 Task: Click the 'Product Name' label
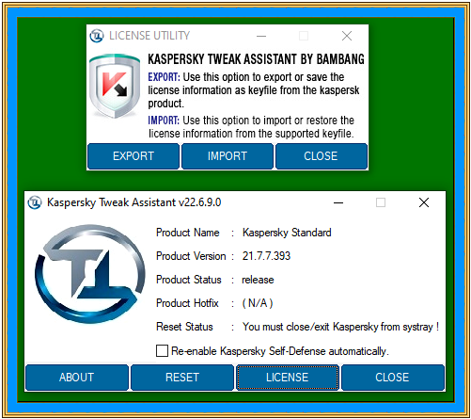pos(188,233)
